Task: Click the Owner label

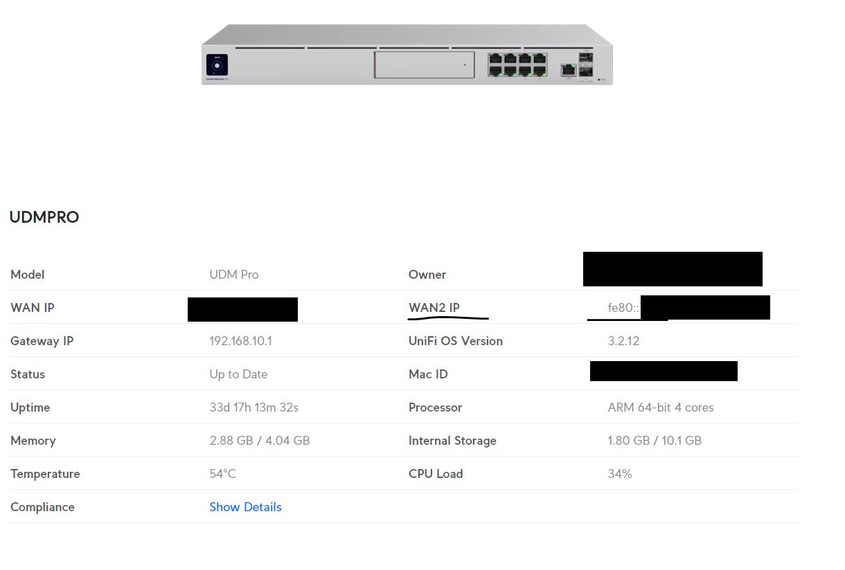Action: pos(427,275)
